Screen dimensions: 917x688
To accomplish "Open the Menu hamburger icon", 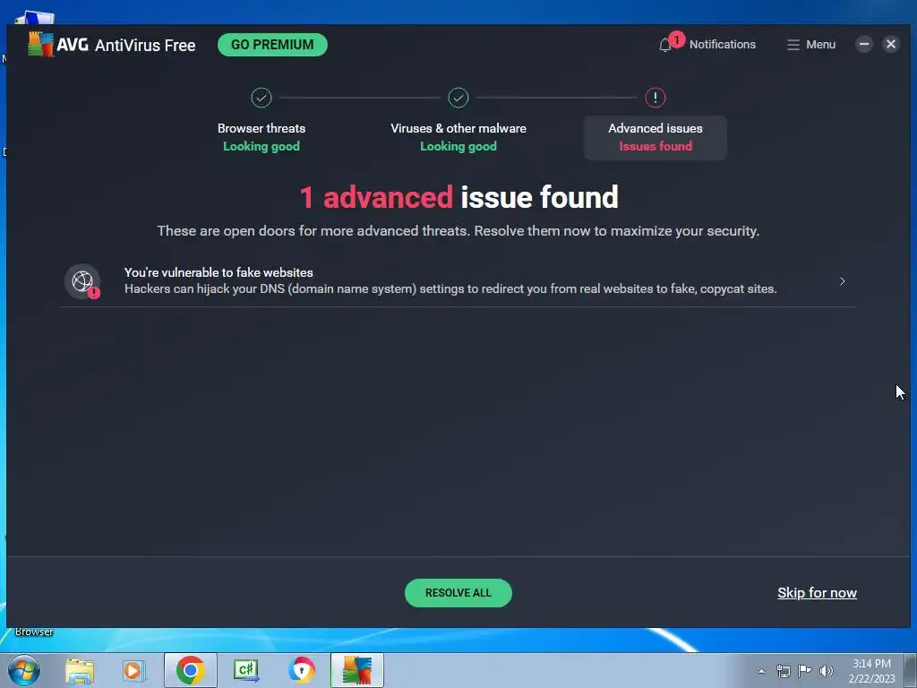I will (793, 45).
